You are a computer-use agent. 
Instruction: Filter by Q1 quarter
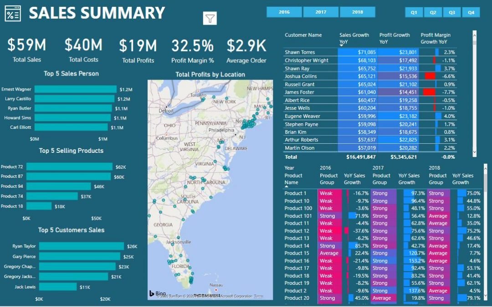(x=414, y=12)
